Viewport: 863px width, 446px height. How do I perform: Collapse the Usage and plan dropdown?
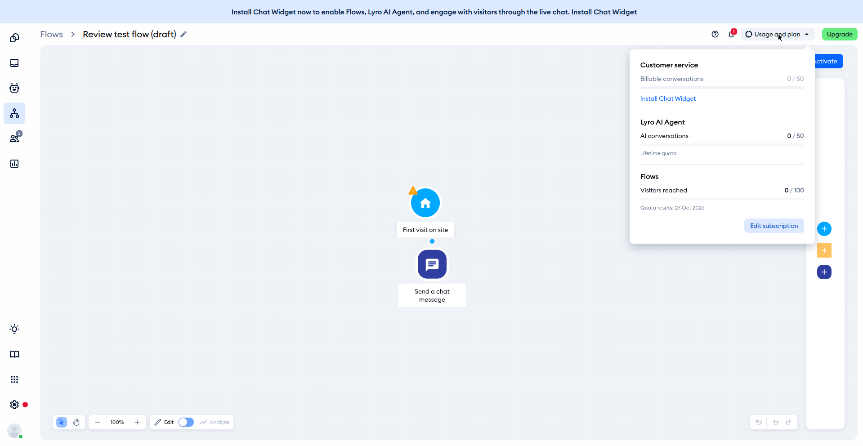(778, 34)
